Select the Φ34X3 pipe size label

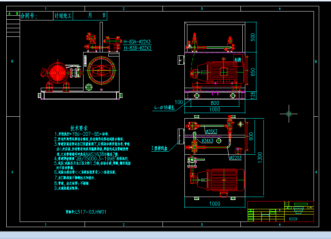[x=207, y=141]
